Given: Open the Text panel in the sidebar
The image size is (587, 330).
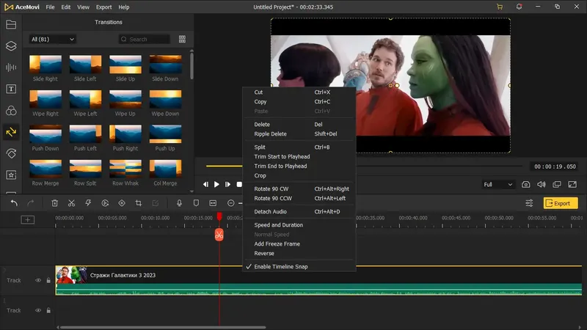Looking at the screenshot, I should coord(11,89).
